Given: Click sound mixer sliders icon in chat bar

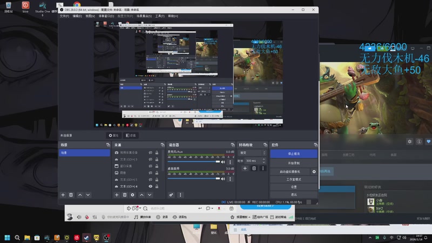Looking at the screenshot, I should [x=94, y=217].
